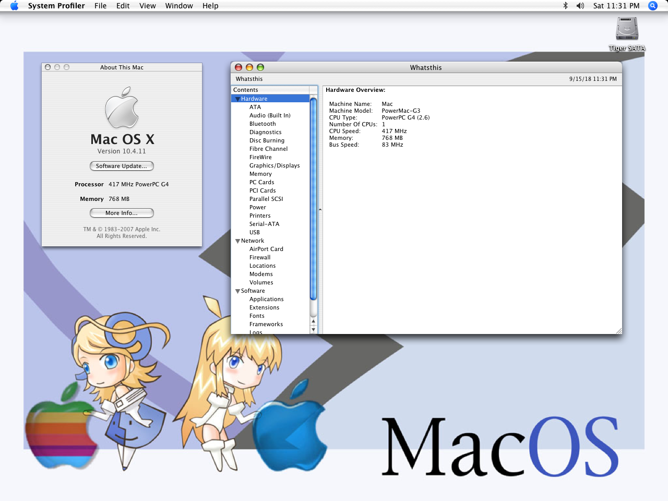Click the Apple logo in About This Mac
The width and height of the screenshot is (668, 501).
coord(122,108)
